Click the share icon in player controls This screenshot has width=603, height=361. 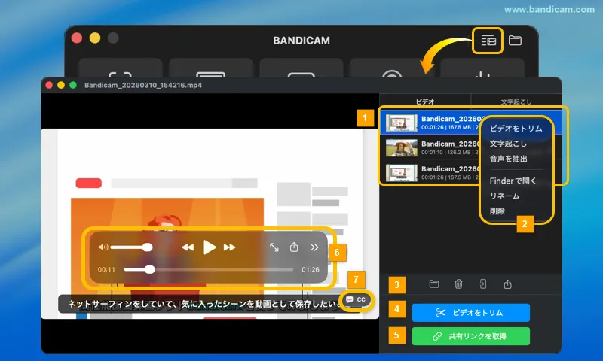point(294,247)
